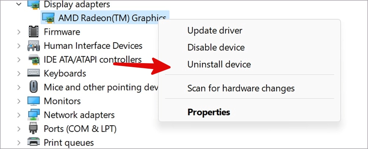This screenshot has width=368, height=149.
Task: Click the Monitors display icon
Action: point(33,101)
